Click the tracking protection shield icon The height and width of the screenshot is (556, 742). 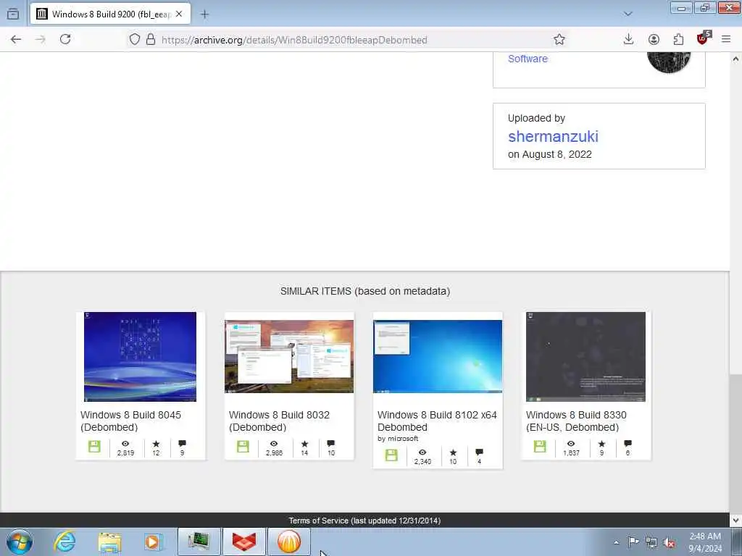point(134,40)
